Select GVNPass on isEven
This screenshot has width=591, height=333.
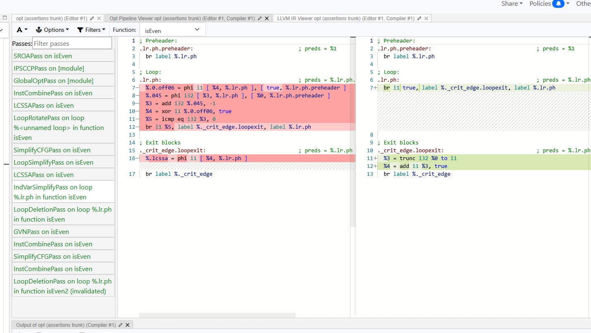pos(63,232)
